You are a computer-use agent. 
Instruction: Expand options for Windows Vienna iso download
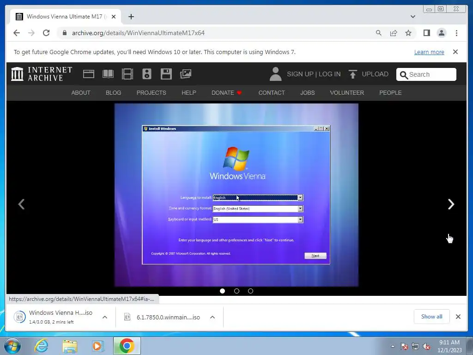pos(105,317)
